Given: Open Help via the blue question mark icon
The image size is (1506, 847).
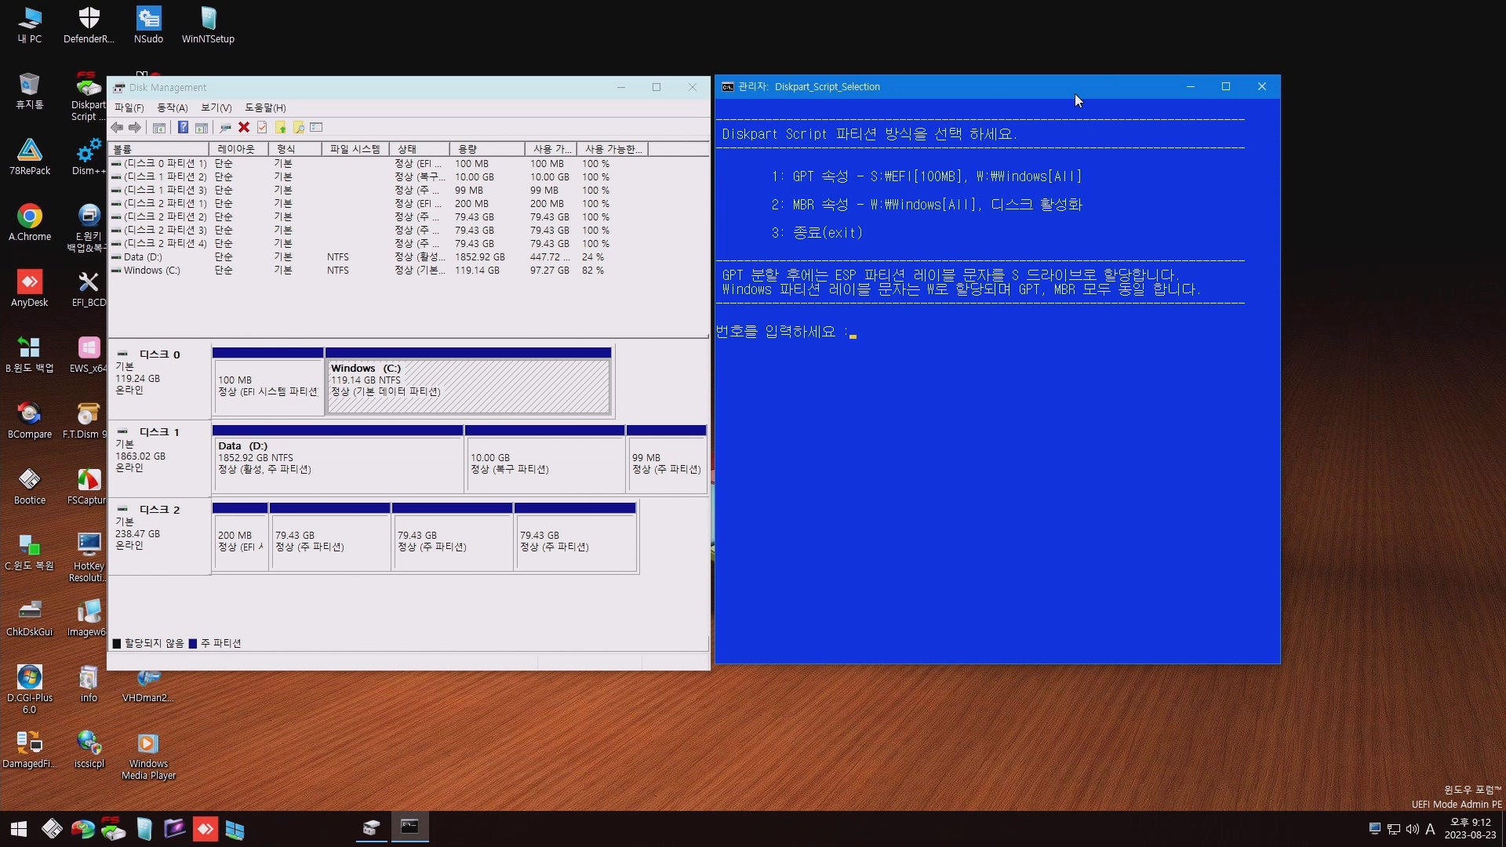Looking at the screenshot, I should tap(183, 128).
